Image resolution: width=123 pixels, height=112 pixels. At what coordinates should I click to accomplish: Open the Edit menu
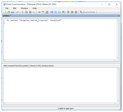[15, 8]
